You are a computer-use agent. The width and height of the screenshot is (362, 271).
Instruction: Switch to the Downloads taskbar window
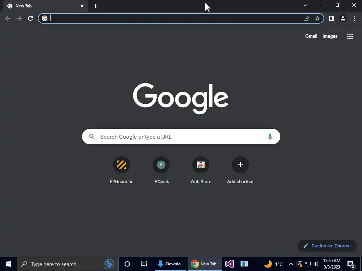click(x=170, y=264)
